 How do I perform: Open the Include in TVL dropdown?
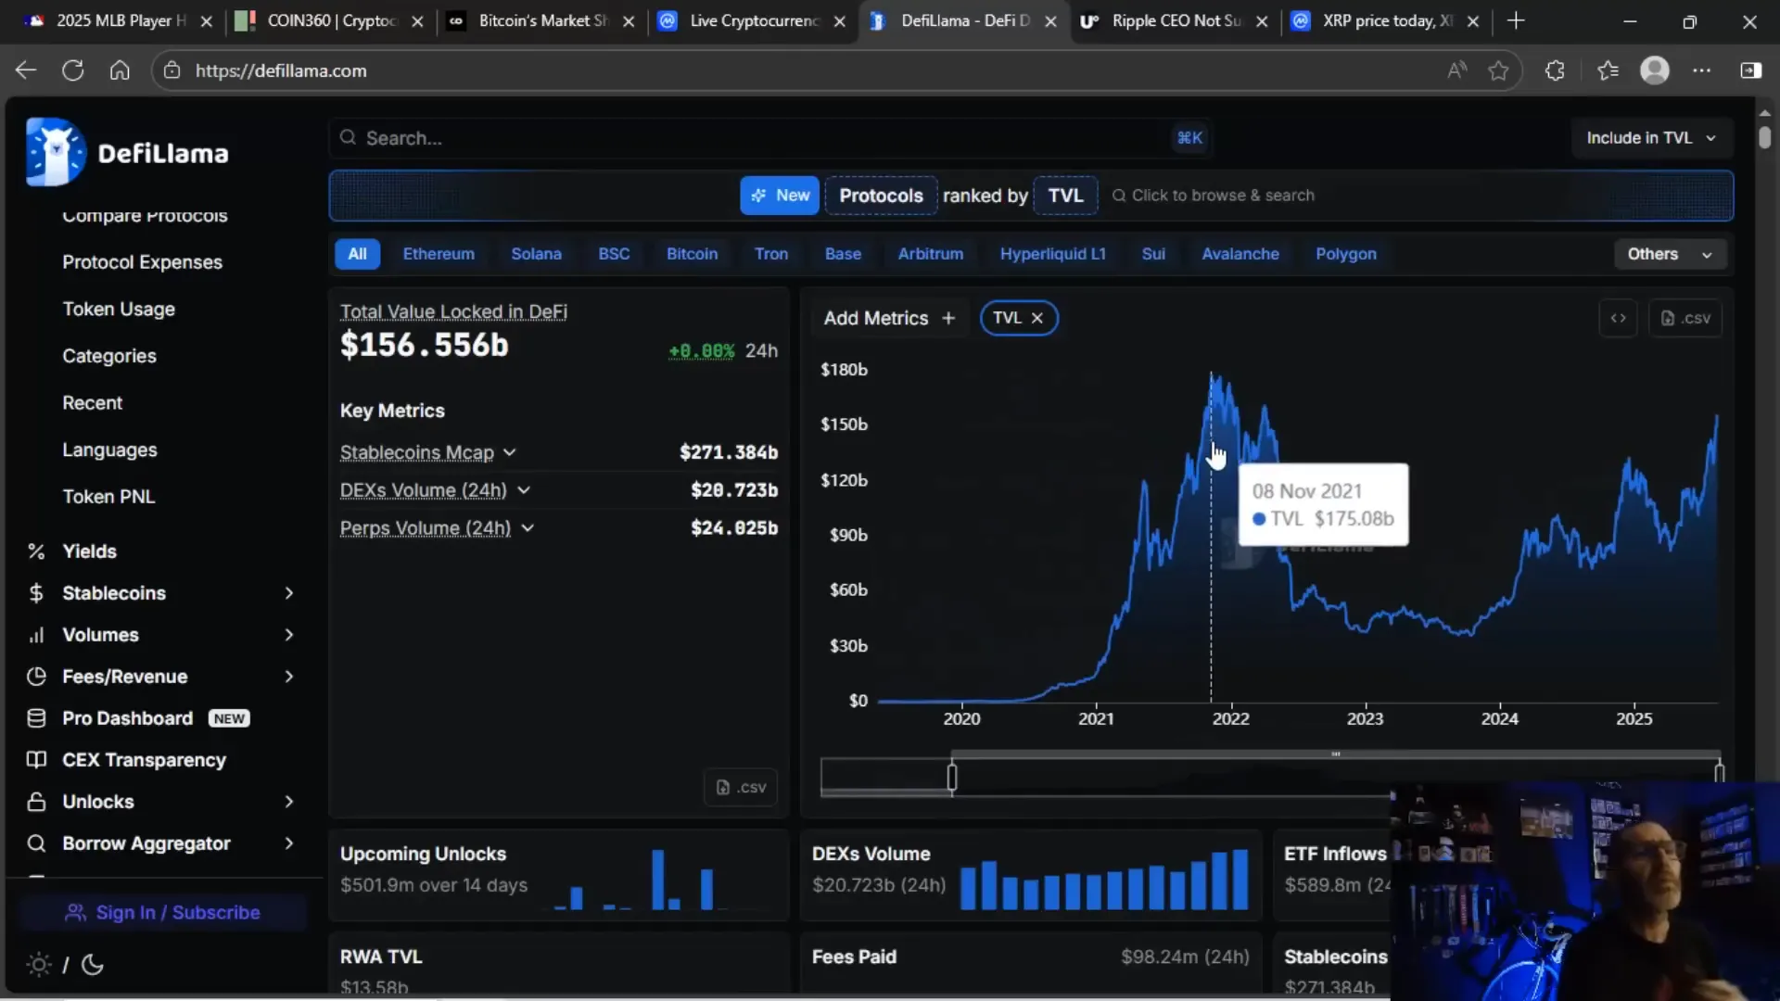(x=1650, y=138)
